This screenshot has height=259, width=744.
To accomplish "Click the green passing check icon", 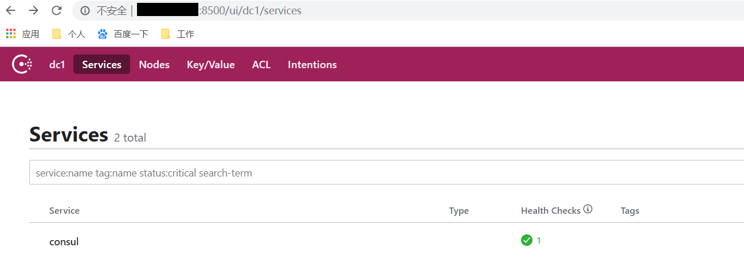I will tap(527, 240).
